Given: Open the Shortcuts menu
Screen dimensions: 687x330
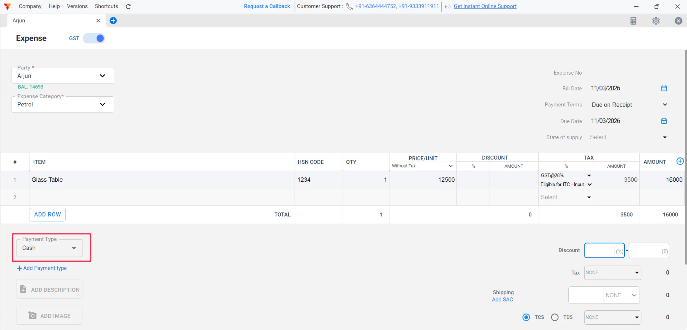Looking at the screenshot, I should coord(106,6).
